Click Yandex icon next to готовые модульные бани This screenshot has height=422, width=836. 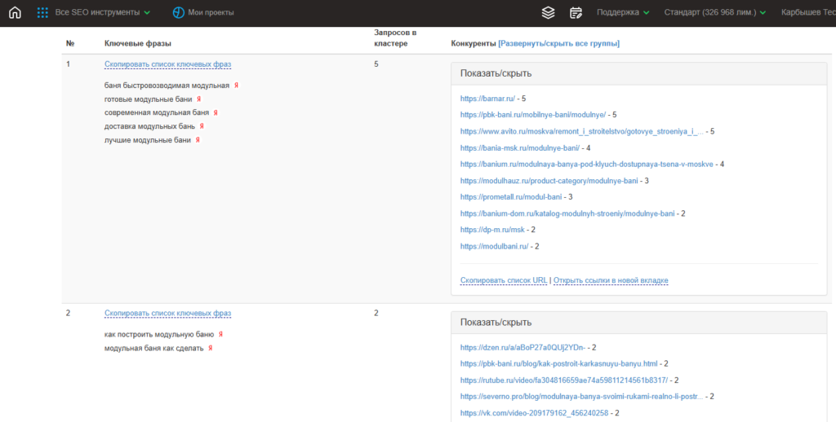(199, 99)
